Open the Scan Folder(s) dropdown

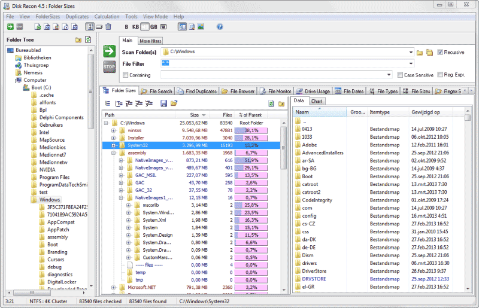coord(411,52)
